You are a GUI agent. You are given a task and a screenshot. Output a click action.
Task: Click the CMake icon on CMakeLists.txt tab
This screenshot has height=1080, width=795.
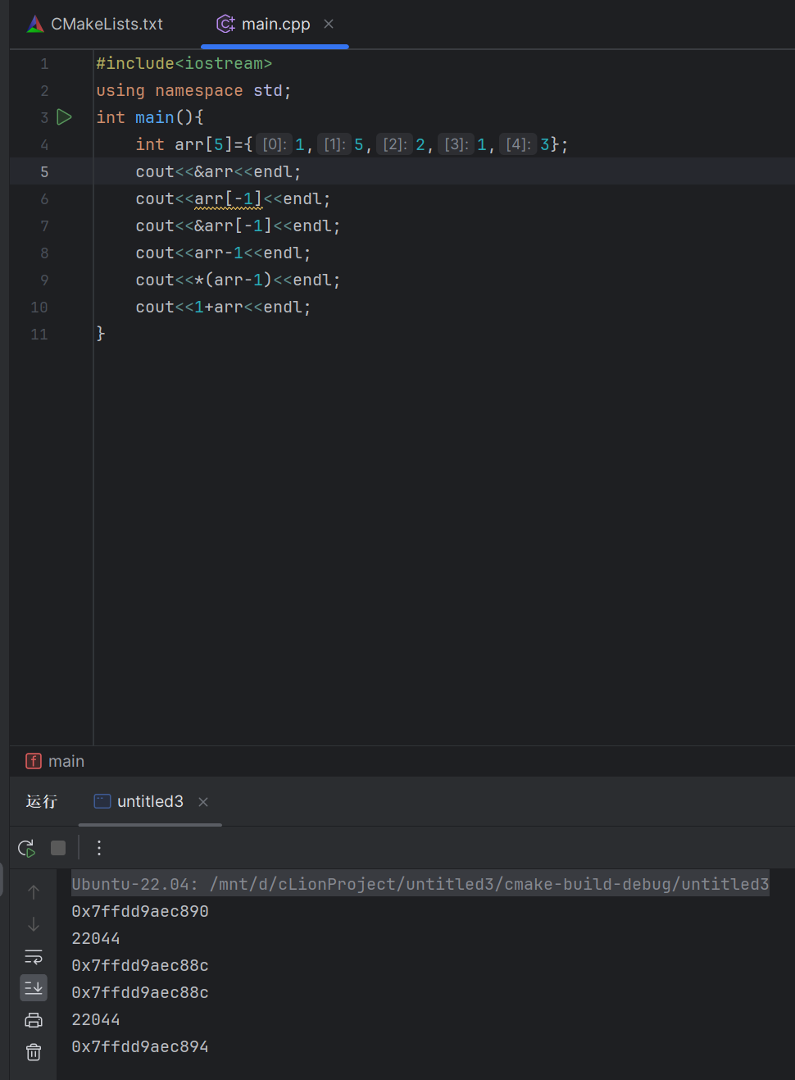[x=35, y=25]
